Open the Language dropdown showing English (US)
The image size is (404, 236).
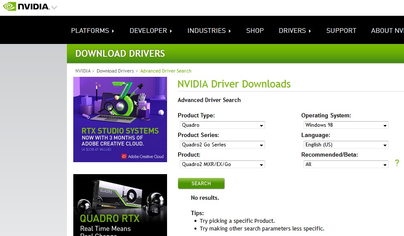[346, 145]
